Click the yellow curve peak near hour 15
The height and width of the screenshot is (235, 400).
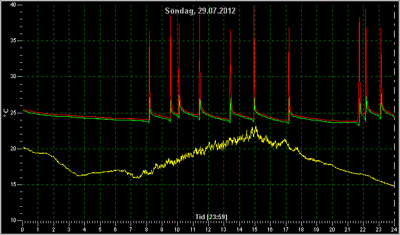tap(255, 127)
